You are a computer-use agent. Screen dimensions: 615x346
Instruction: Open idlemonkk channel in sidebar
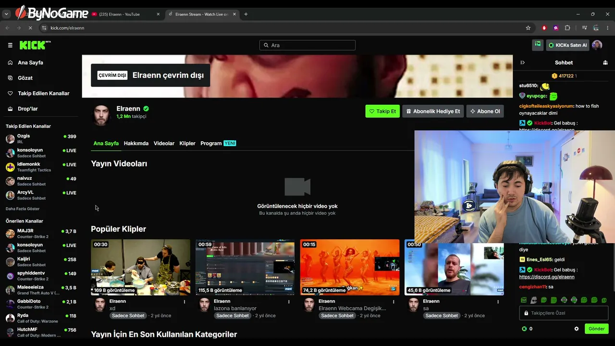click(x=41, y=167)
